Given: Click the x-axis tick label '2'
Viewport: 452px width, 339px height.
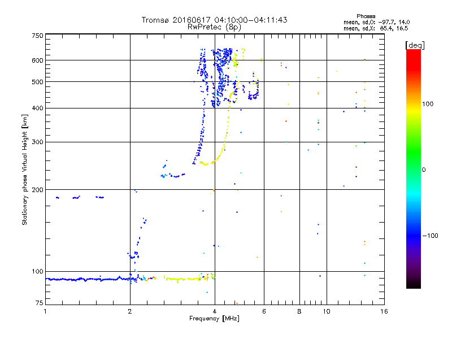Looking at the screenshot, I should [130, 311].
